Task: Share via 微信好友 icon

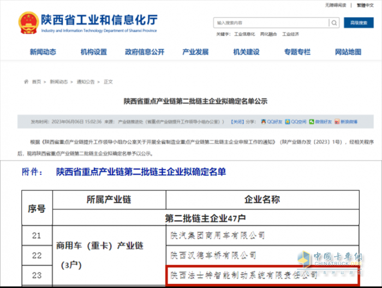Action: point(312,122)
